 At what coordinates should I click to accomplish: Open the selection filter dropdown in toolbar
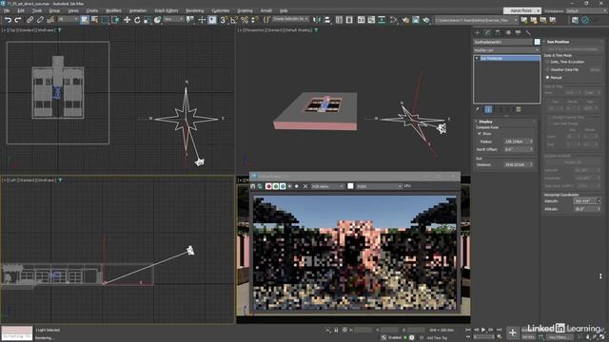(68, 19)
